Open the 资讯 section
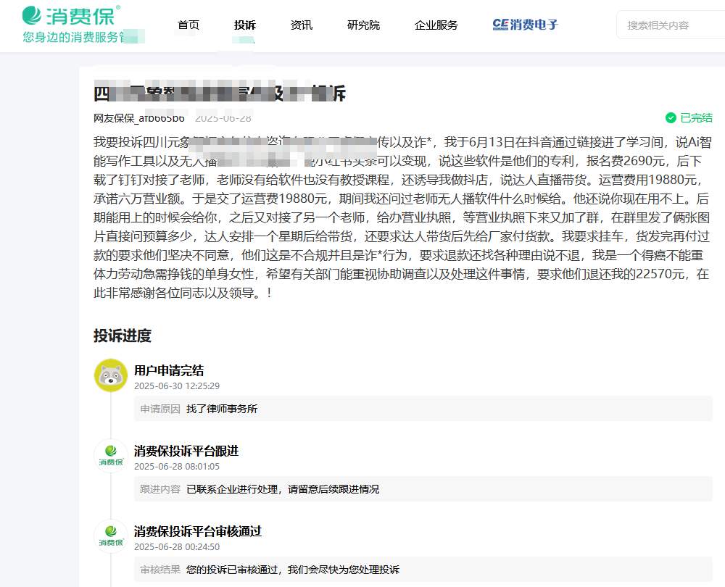The width and height of the screenshot is (725, 587). tap(301, 25)
